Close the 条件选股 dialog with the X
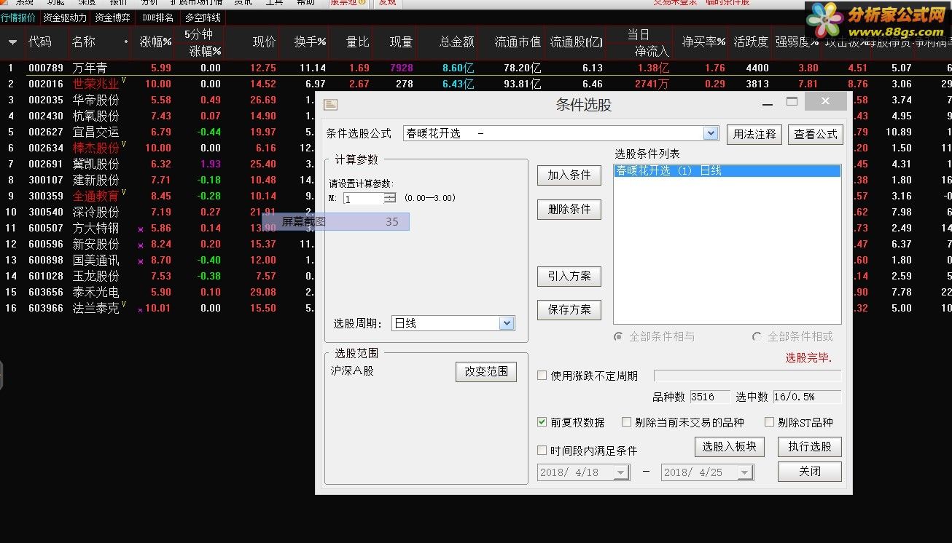 [825, 101]
